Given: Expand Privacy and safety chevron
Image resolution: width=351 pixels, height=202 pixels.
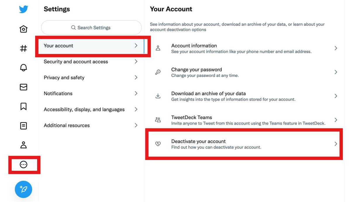Looking at the screenshot, I should (x=136, y=78).
